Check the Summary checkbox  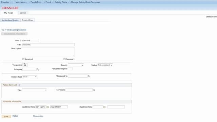click(64, 59)
